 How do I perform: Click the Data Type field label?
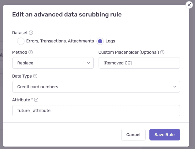(22, 76)
